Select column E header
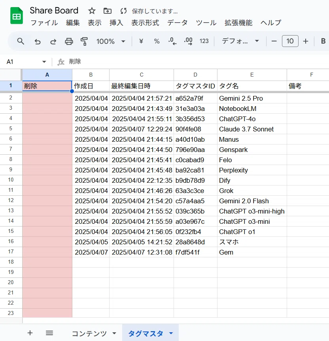The image size is (329, 341). (x=252, y=75)
